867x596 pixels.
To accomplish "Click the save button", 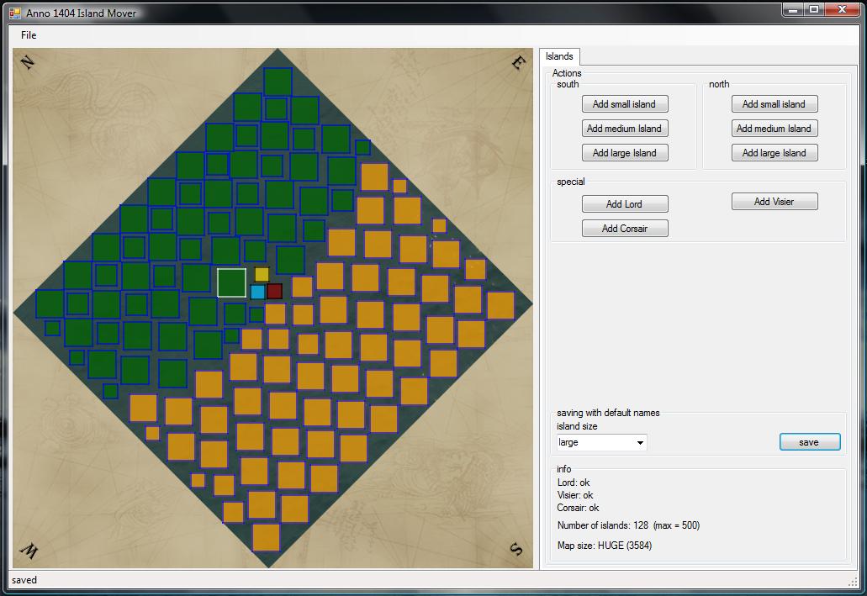I will pyautogui.click(x=810, y=442).
